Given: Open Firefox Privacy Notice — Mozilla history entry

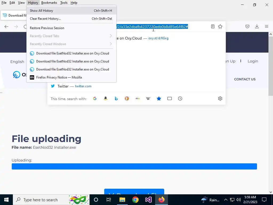Looking at the screenshot, I should 71,77.
